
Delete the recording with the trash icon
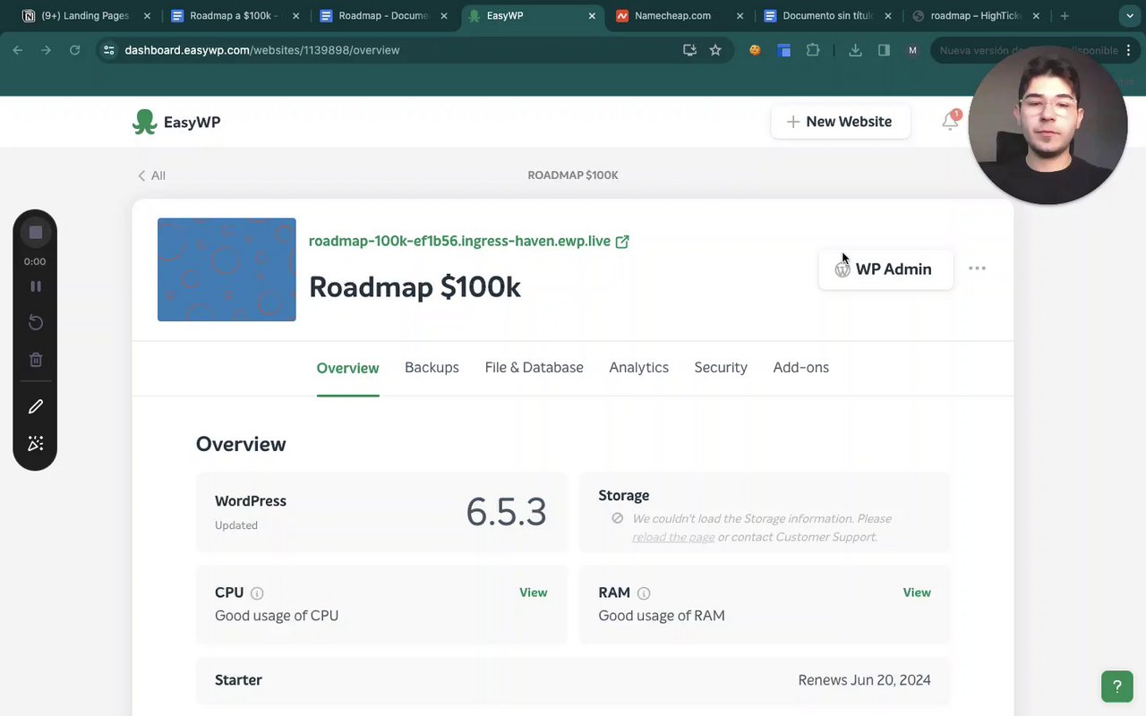click(x=36, y=360)
